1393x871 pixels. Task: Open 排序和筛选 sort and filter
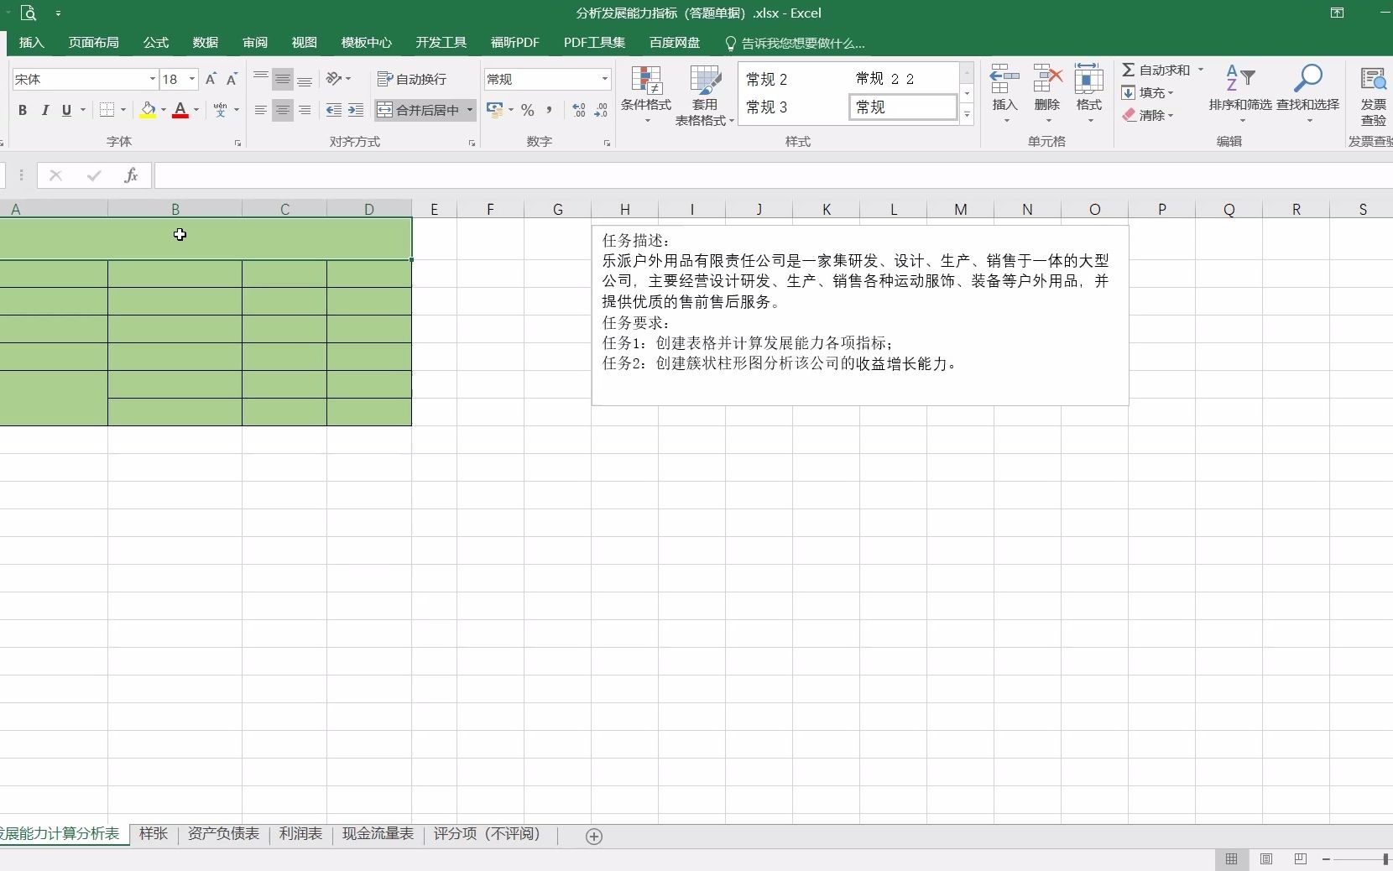click(1240, 94)
